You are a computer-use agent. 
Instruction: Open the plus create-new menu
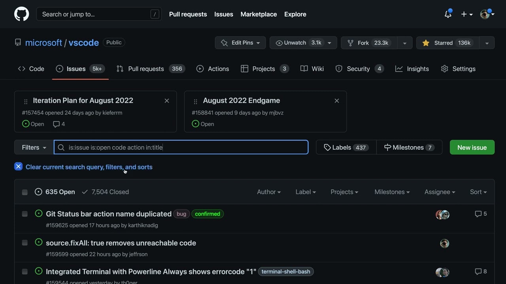click(x=466, y=14)
